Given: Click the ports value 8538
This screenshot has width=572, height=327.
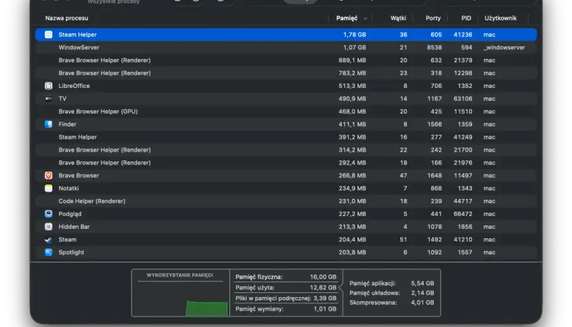Looking at the screenshot, I should (x=434, y=48).
